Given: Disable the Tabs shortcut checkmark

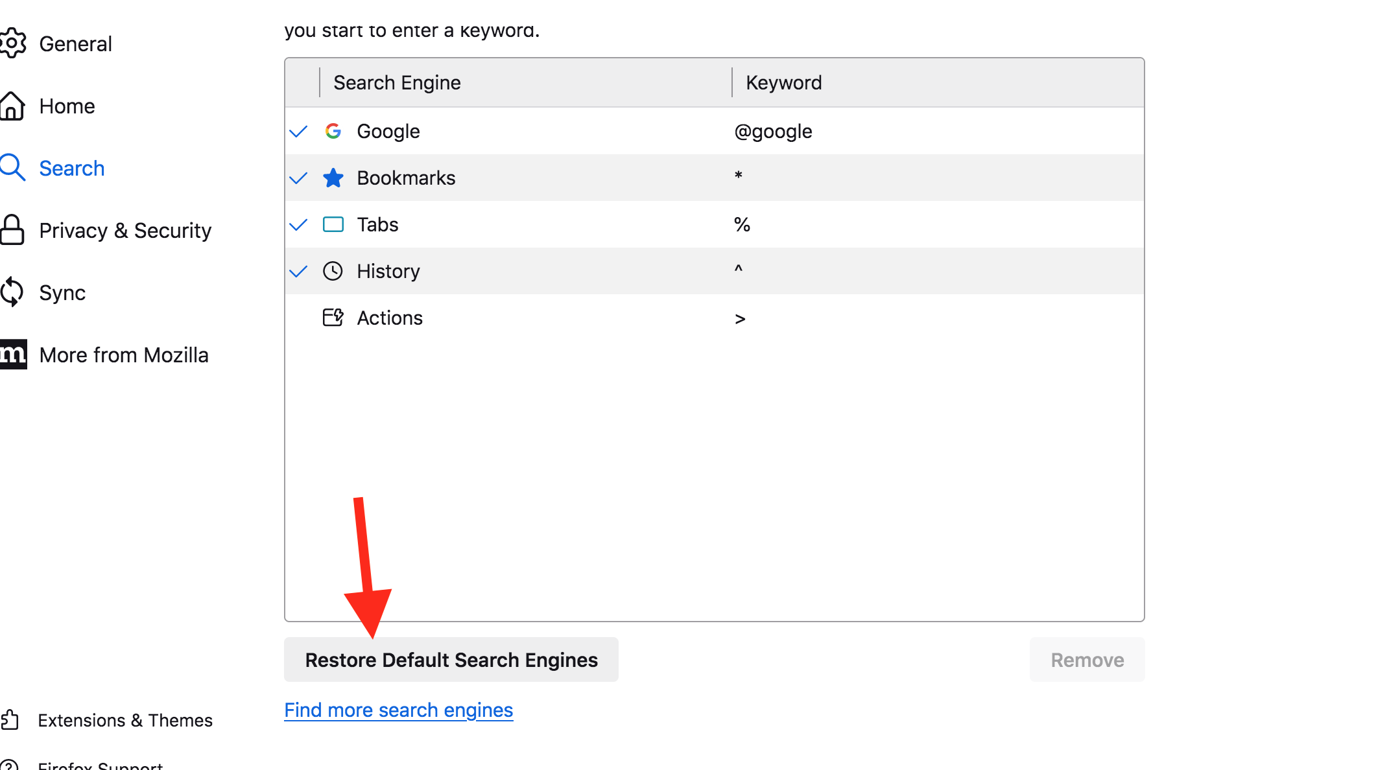Looking at the screenshot, I should (x=298, y=225).
